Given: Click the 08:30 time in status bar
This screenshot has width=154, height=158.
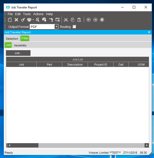Looking at the screenshot, I should tap(143, 153).
